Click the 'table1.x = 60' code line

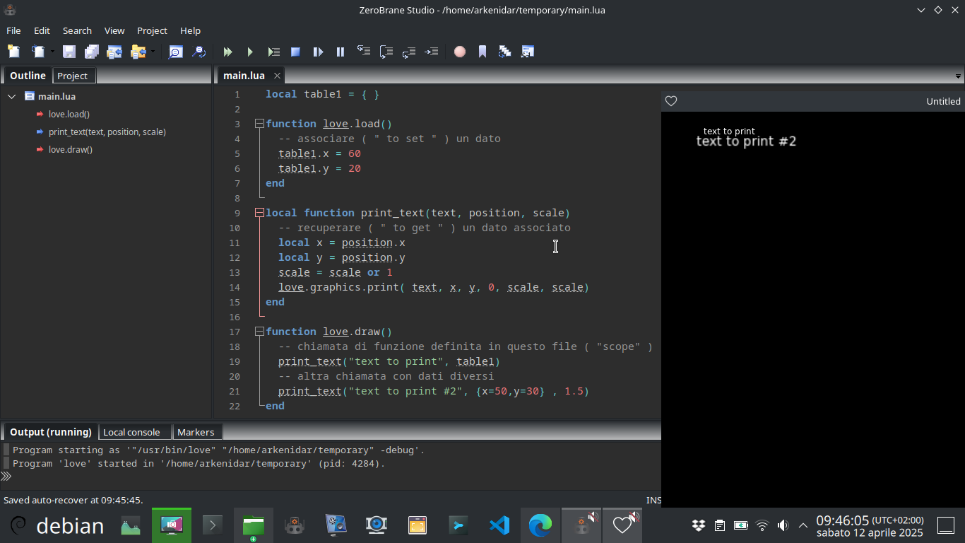pyautogui.click(x=320, y=153)
